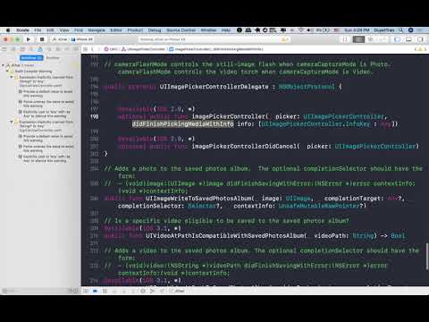This screenshot has width=429, height=322.
Task: Click UIVideoAtPathIsCompatibleWithSavedPhotosAlbum function name
Action: pyautogui.click(x=225, y=235)
